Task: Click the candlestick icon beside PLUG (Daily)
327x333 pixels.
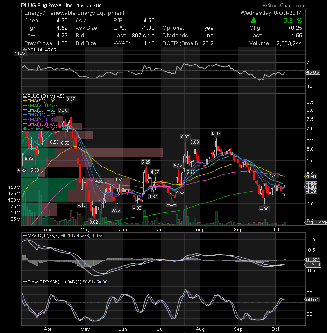Action: (25, 96)
